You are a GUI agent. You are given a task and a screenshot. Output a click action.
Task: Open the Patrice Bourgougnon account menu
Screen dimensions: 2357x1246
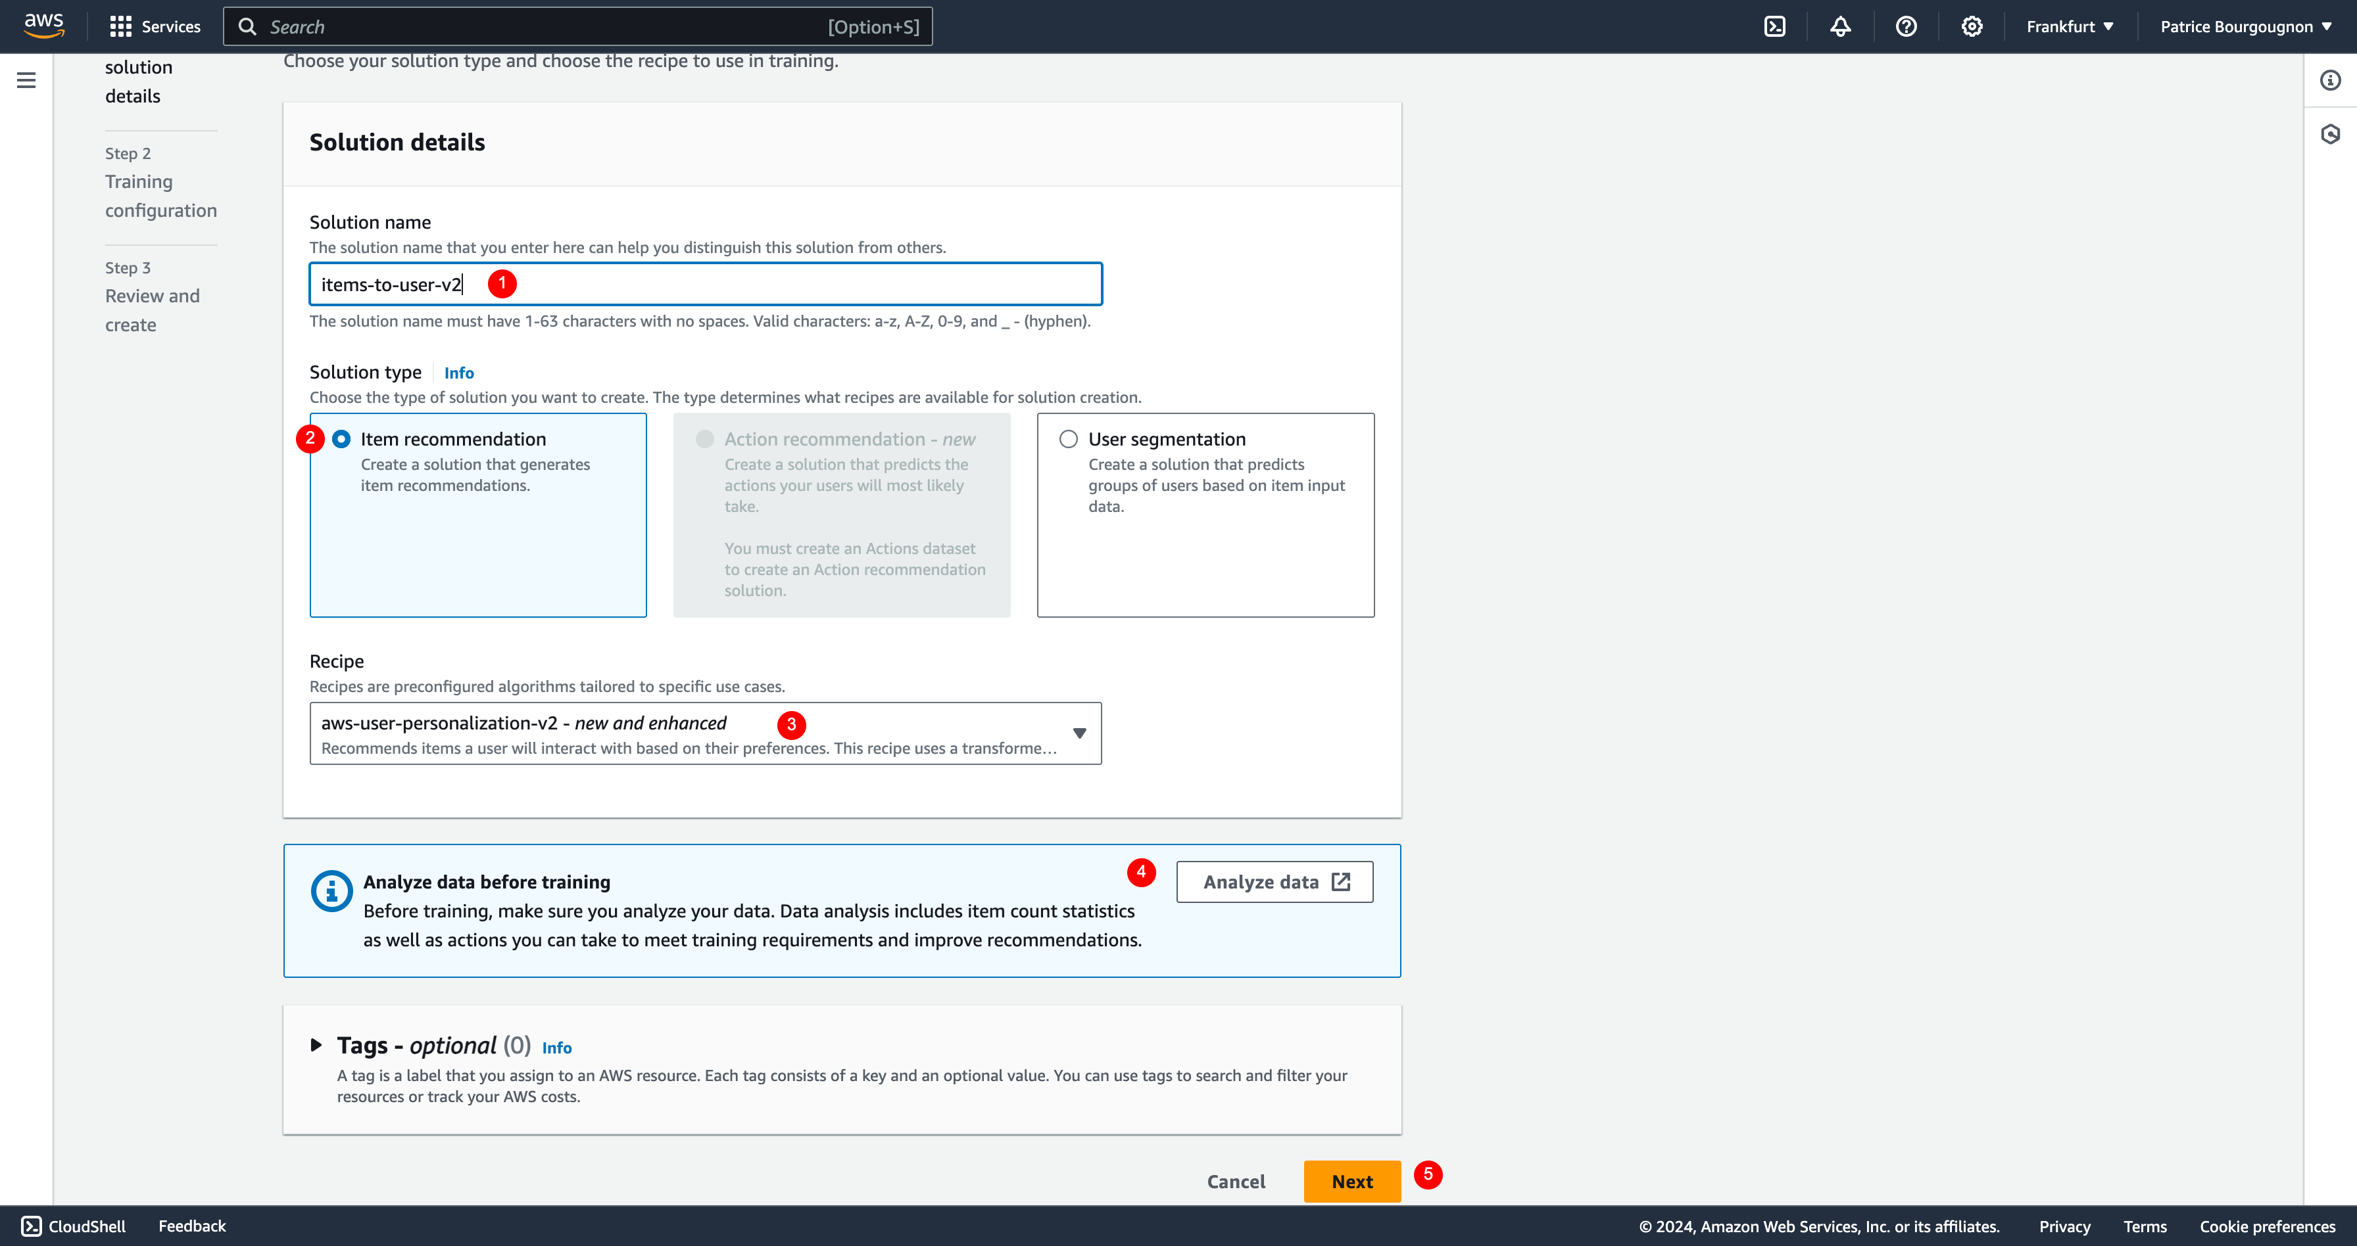(x=2247, y=26)
